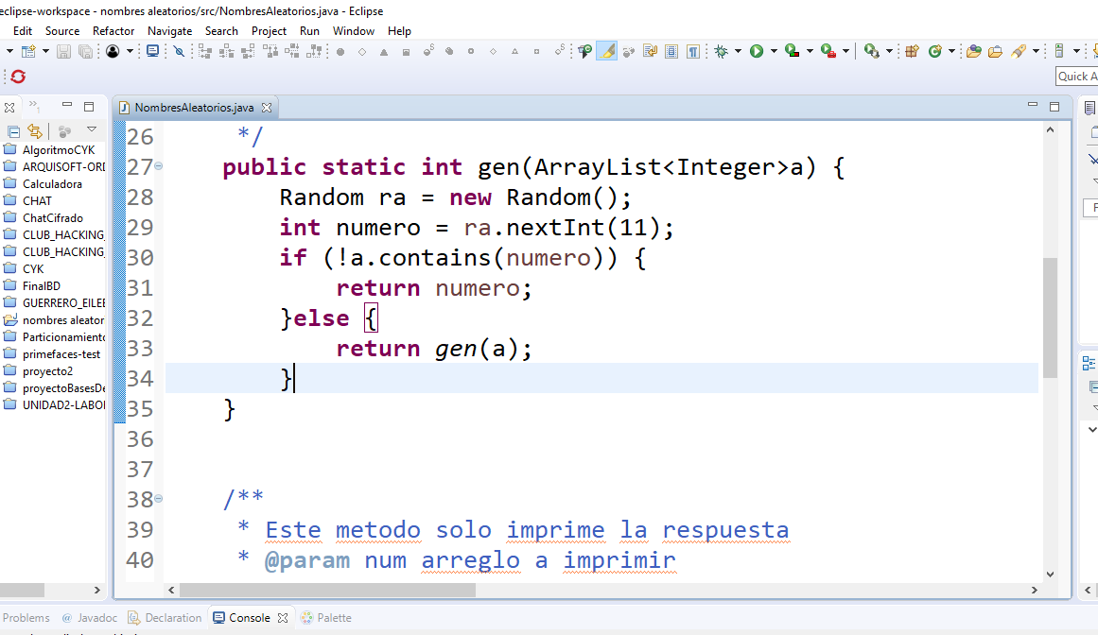Screen dimensions: 1098x635
Task: Save all open editors
Action: click(84, 50)
